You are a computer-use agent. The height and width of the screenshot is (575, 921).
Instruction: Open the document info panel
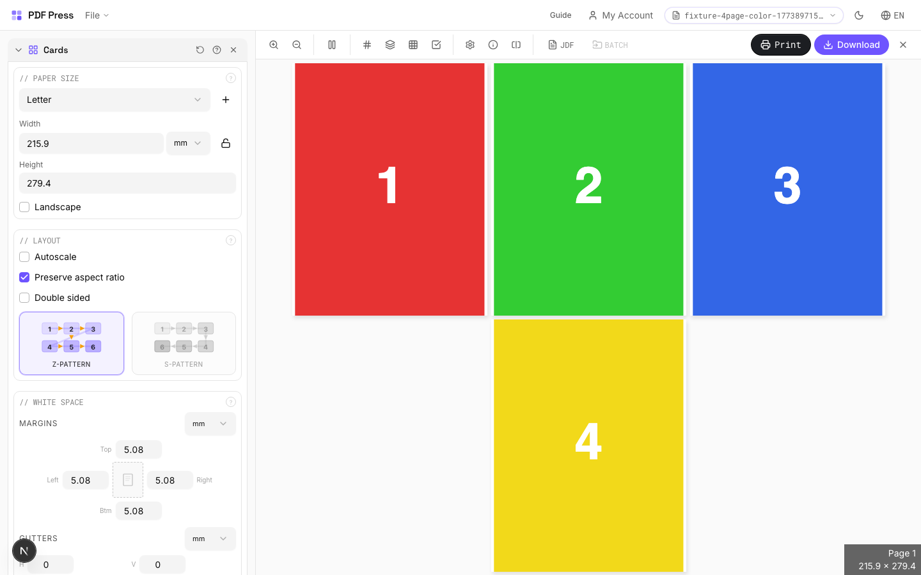coord(493,45)
